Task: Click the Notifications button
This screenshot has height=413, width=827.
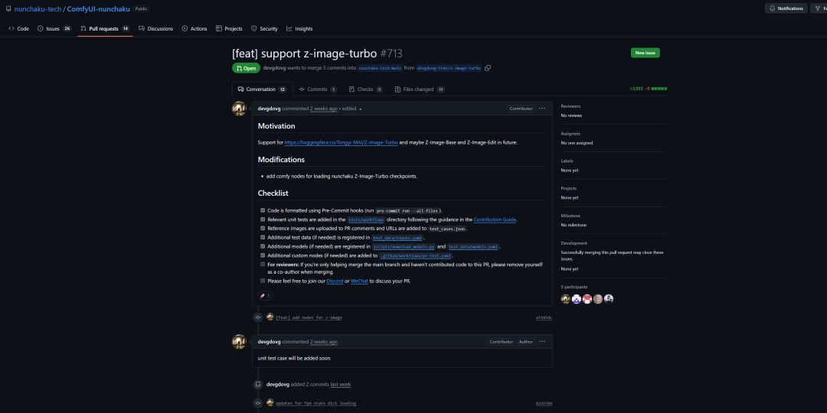Action: point(786,8)
